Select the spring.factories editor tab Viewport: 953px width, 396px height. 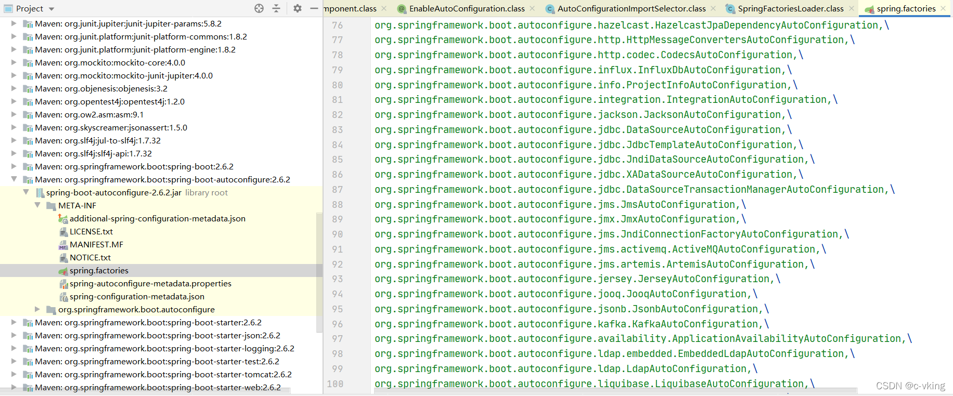(906, 8)
